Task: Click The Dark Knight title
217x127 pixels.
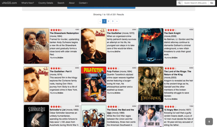Action: click(x=172, y=33)
